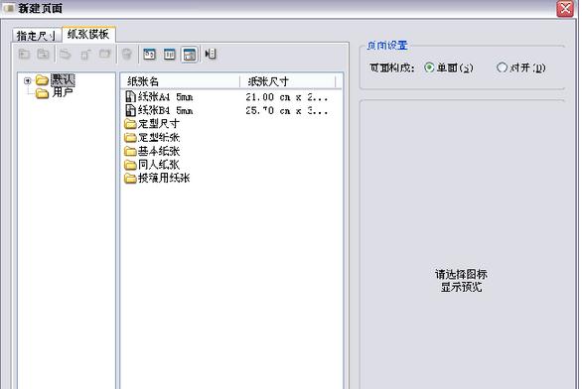Expand the 默认 tree node plus box

pyautogui.click(x=27, y=80)
